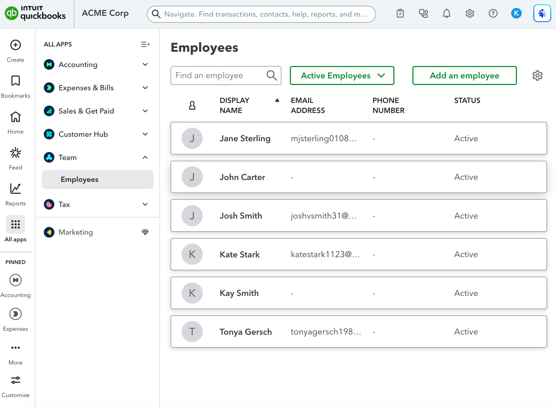The width and height of the screenshot is (556, 408).
Task: Click the Create plus icon
Action: click(15, 45)
